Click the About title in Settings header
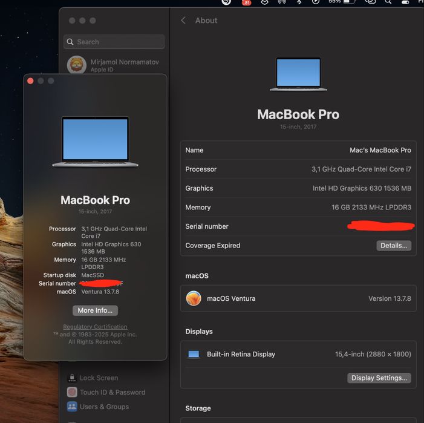Viewport: 424px width, 423px height. tap(206, 21)
